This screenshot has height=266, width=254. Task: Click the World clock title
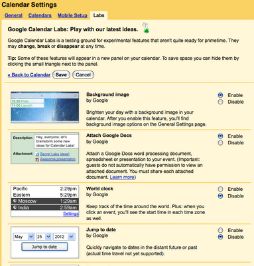click(99, 189)
